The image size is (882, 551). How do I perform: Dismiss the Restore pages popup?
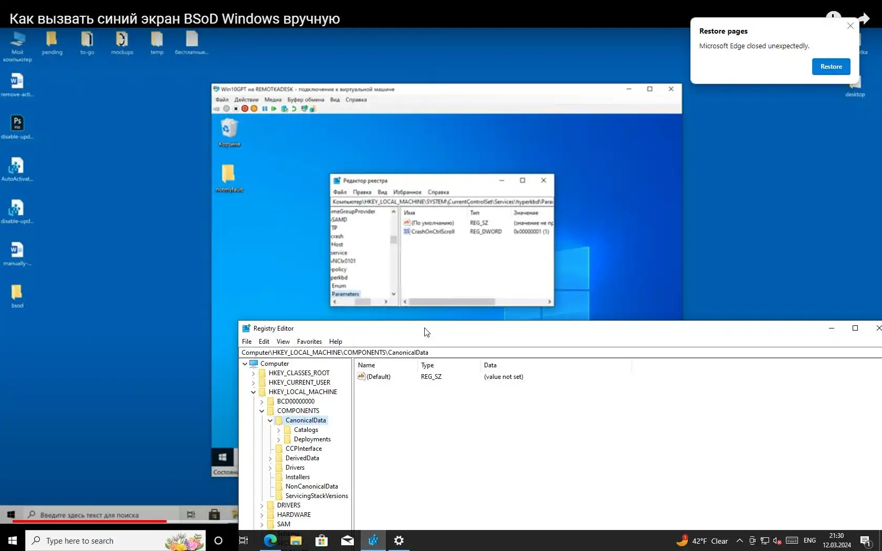pos(850,26)
